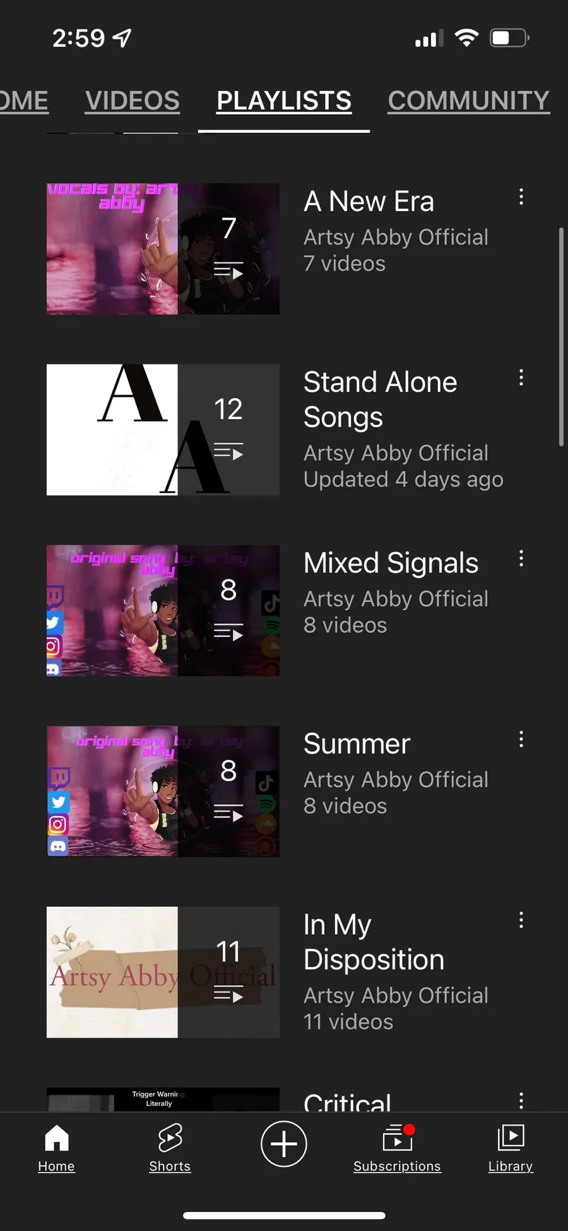Screen dimensions: 568x1231
Task: Open the Shorts icon in bottom bar
Action: tap(170, 1148)
